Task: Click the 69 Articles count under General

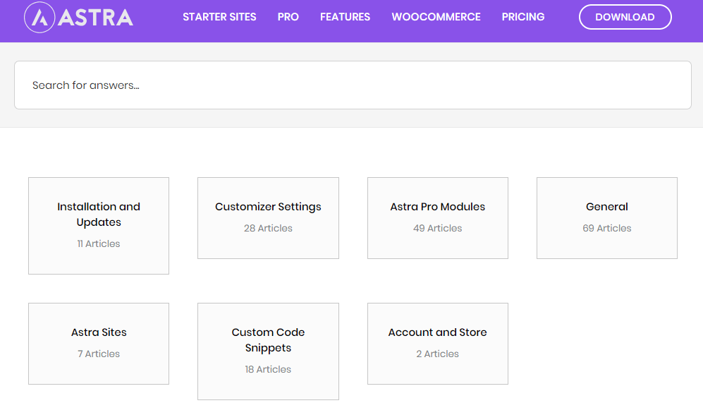Action: coord(607,229)
